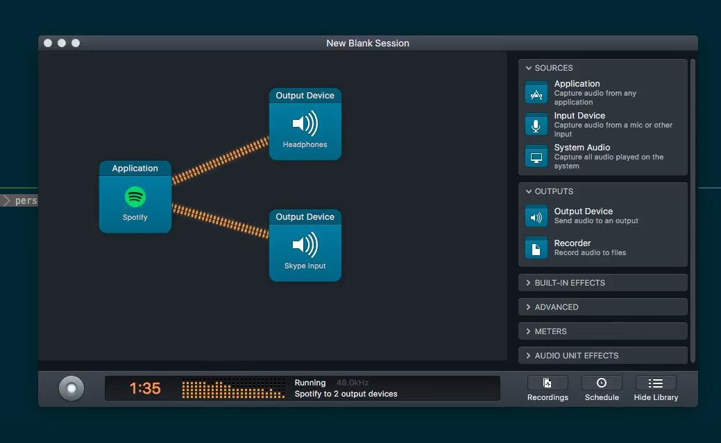Click the library panel vertical scrollbar

(x=693, y=211)
